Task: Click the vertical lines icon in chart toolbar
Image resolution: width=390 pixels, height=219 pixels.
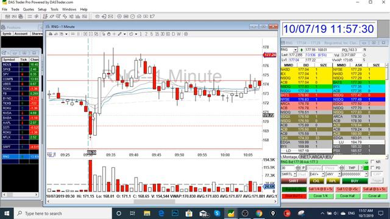Action: point(78,34)
